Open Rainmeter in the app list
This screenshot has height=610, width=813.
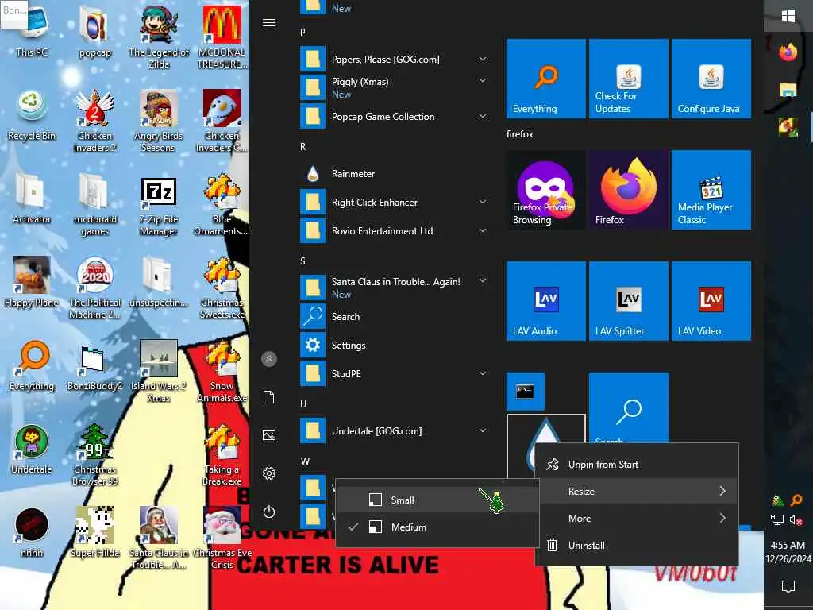coord(394,174)
